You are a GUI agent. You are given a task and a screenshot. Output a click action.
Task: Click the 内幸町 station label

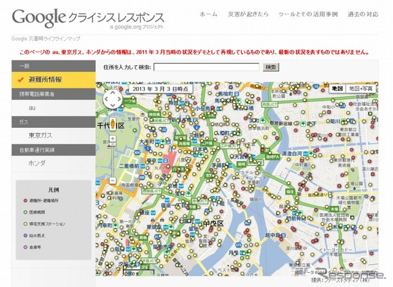104,226
